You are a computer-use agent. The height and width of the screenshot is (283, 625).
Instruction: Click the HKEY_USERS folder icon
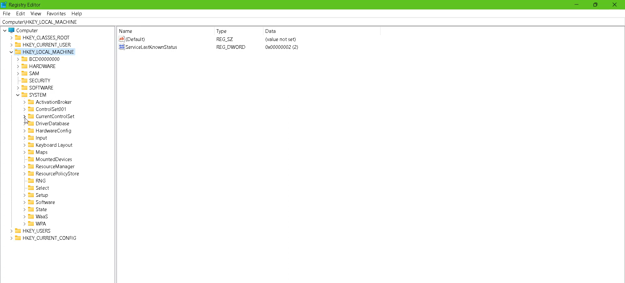click(18, 231)
